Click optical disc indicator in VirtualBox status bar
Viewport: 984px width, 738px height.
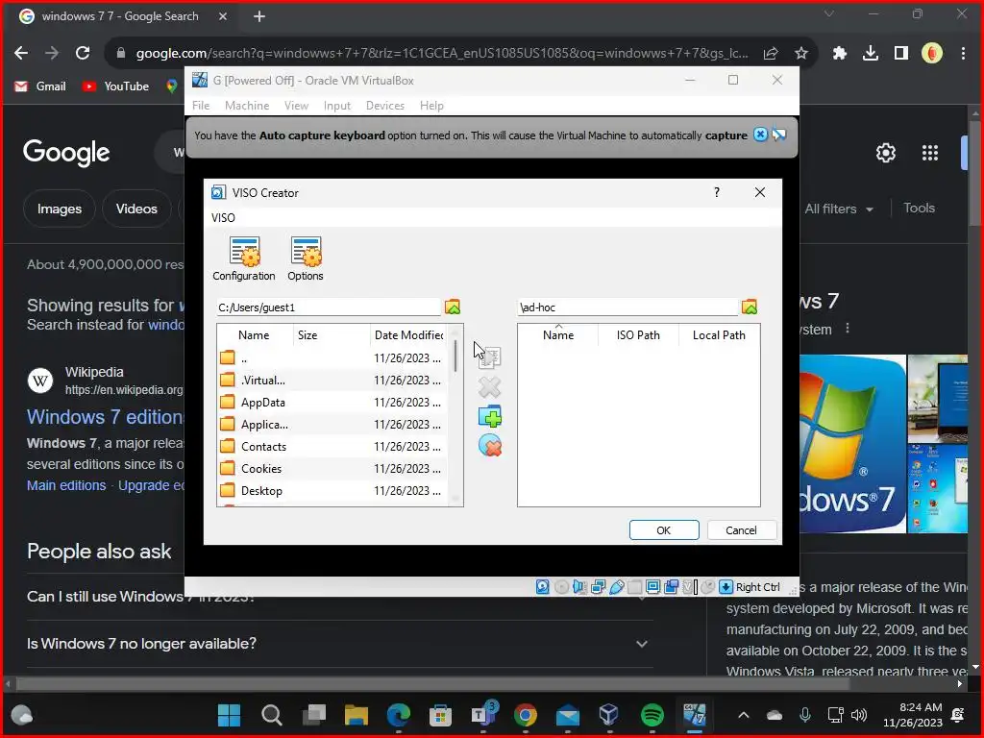click(x=561, y=587)
